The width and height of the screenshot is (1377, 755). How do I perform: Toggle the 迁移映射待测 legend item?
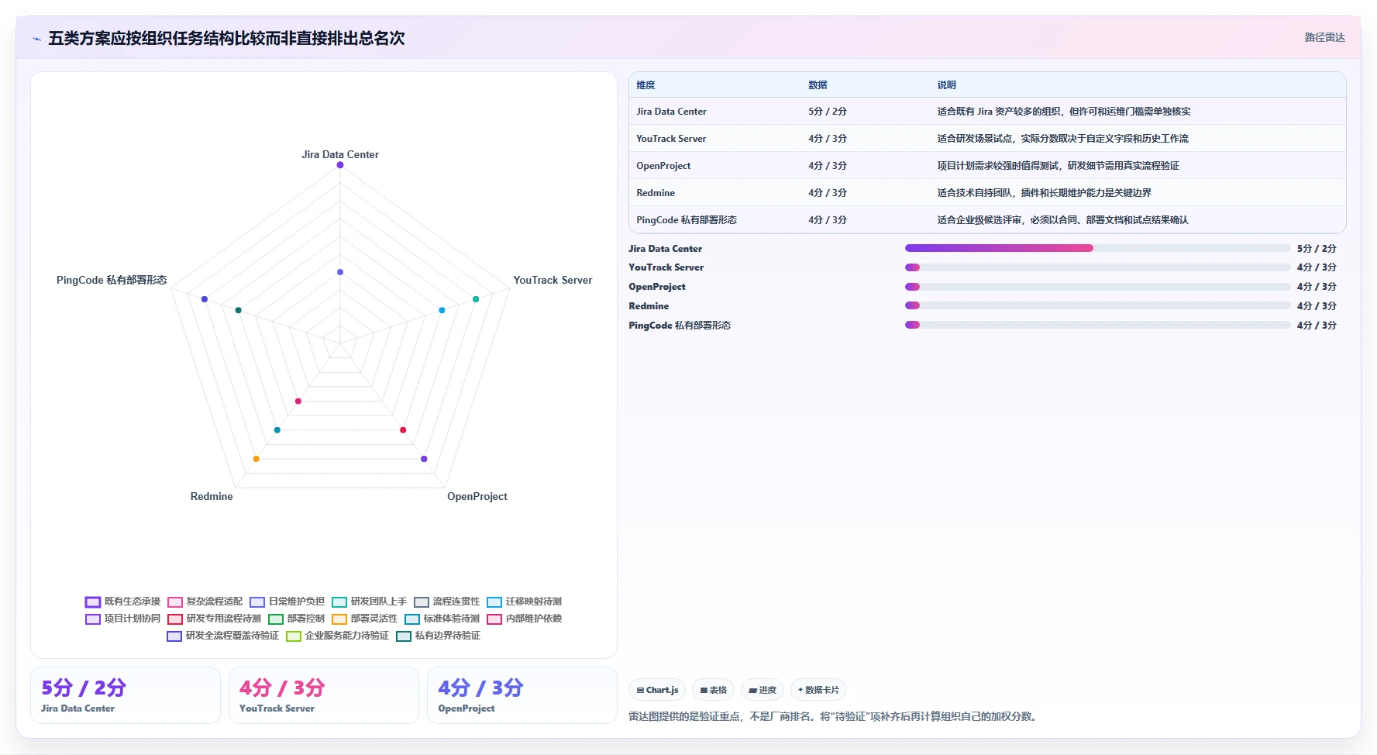(524, 602)
